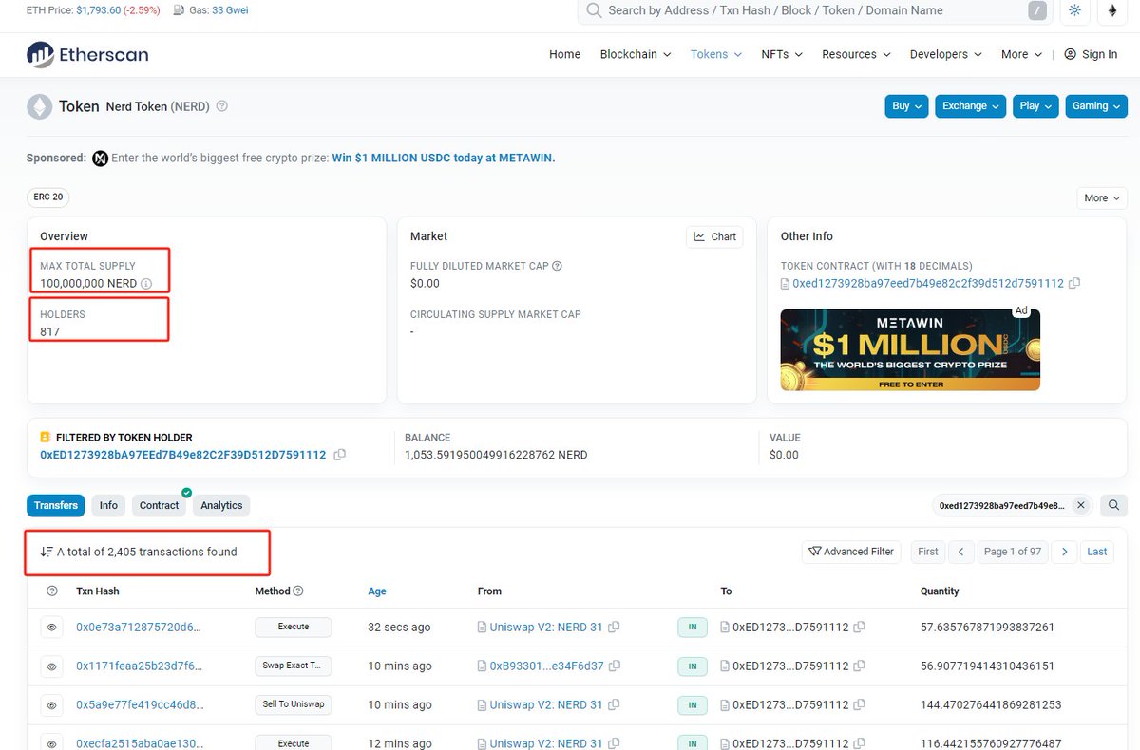Switch to the Info tab
Screen dimensions: 1140x750
point(108,505)
